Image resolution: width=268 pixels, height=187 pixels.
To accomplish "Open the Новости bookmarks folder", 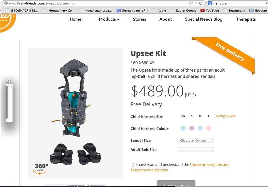I will click(258, 11).
